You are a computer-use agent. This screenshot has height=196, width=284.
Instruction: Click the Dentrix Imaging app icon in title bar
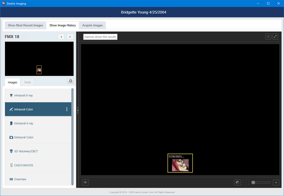coord(4,3)
